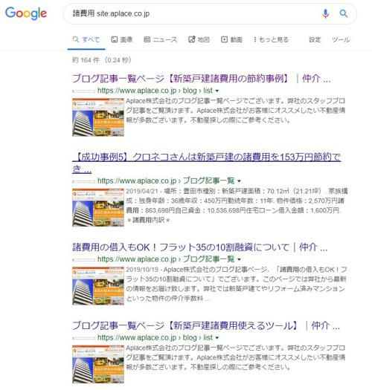The width and height of the screenshot is (372, 390).
Task: Expand first result's URL dropdown arrow
Action: [x=217, y=91]
